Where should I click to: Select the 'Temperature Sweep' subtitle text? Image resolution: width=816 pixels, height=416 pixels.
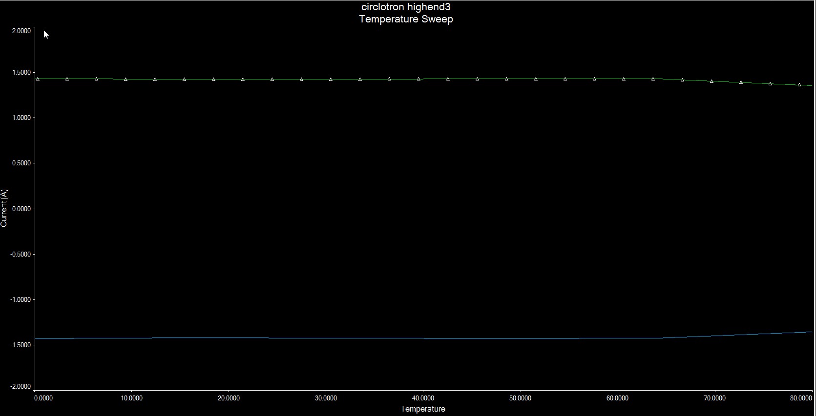tap(406, 19)
